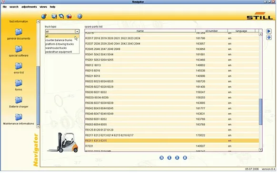Click the sidebar scroll down arrow
This screenshot has width=277, height=173.
[x=38, y=127]
